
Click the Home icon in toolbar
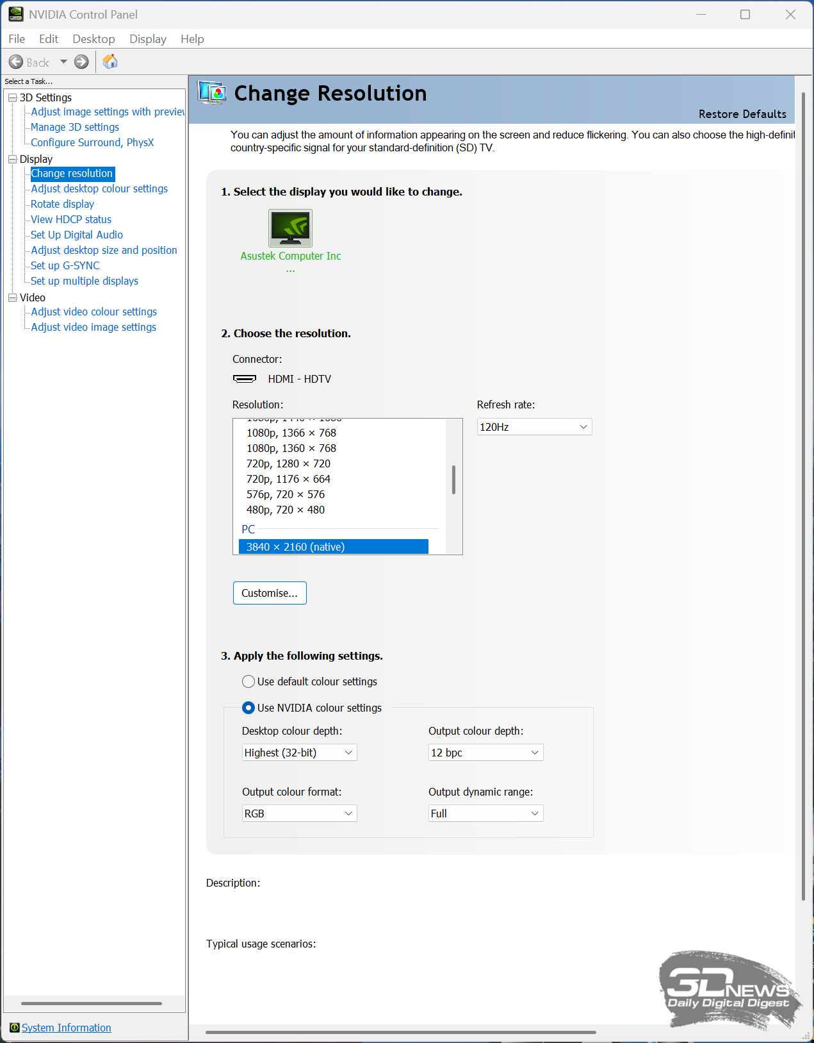[110, 62]
